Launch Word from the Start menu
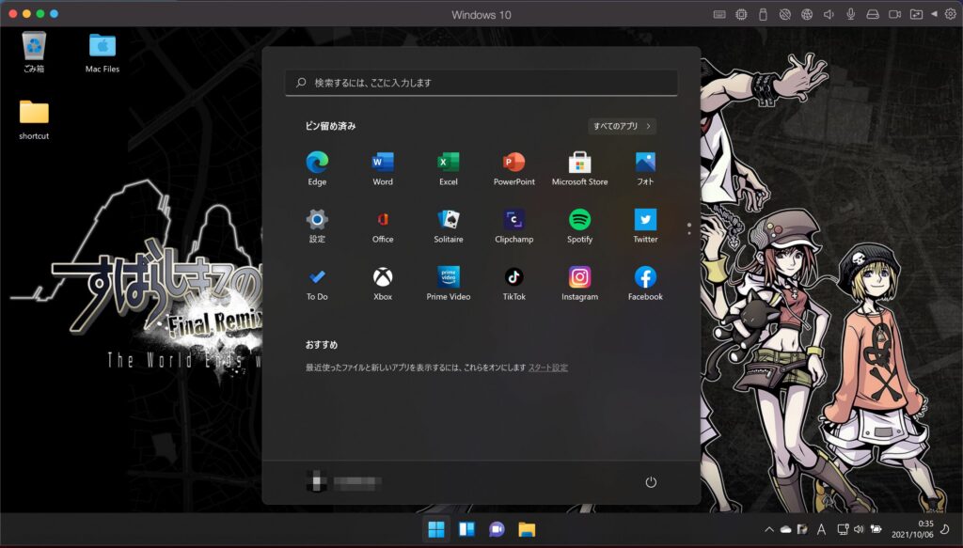This screenshot has height=548, width=963. pyautogui.click(x=383, y=168)
